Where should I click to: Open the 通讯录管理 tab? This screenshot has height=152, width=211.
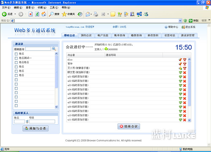click(x=188, y=35)
